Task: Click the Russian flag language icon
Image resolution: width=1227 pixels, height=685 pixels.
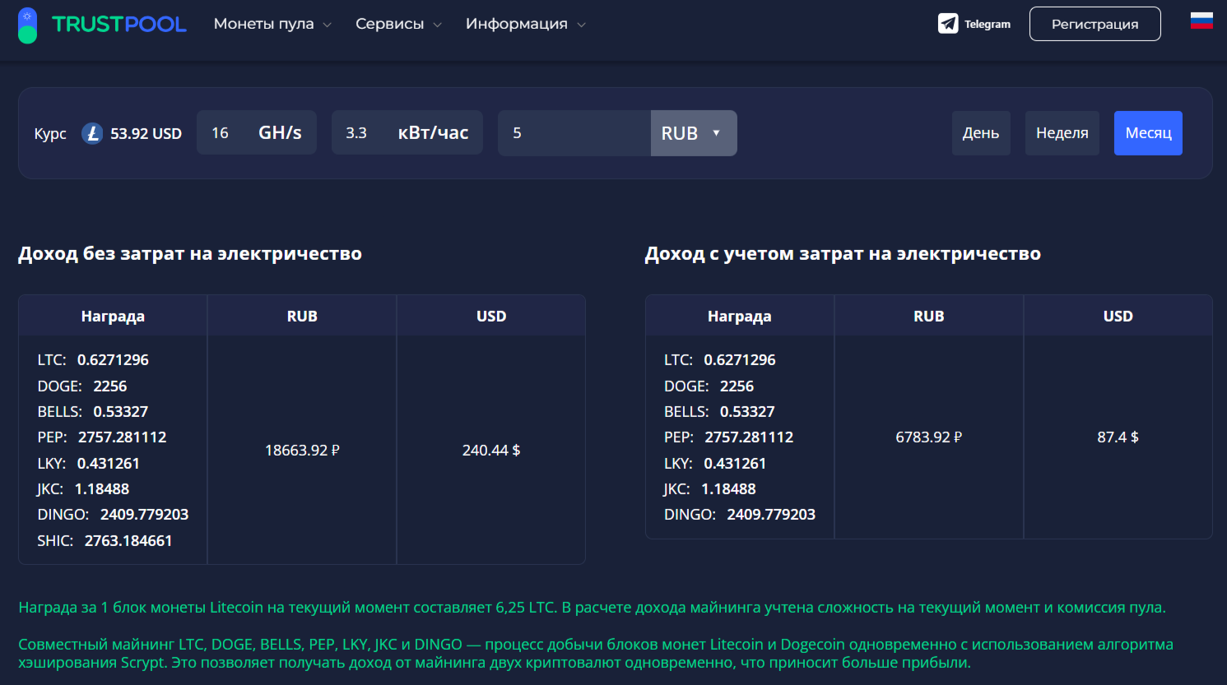Action: 1201,21
